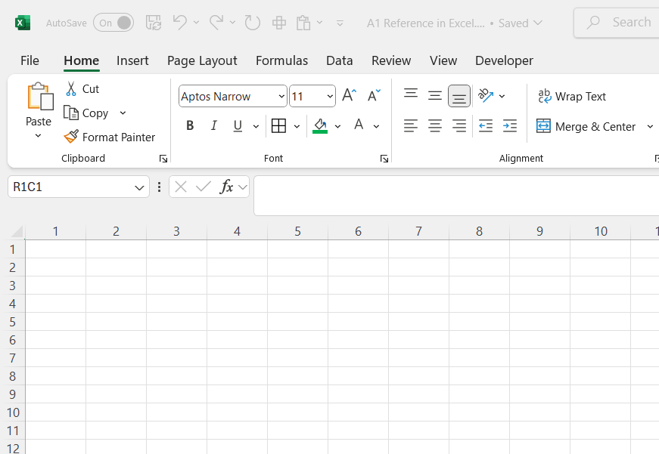This screenshot has height=454, width=659.
Task: Click the Undo arrow icon
Action: [180, 23]
